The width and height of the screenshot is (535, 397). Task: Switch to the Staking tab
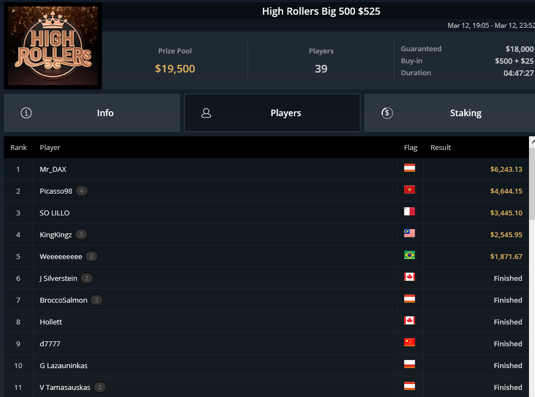point(450,113)
